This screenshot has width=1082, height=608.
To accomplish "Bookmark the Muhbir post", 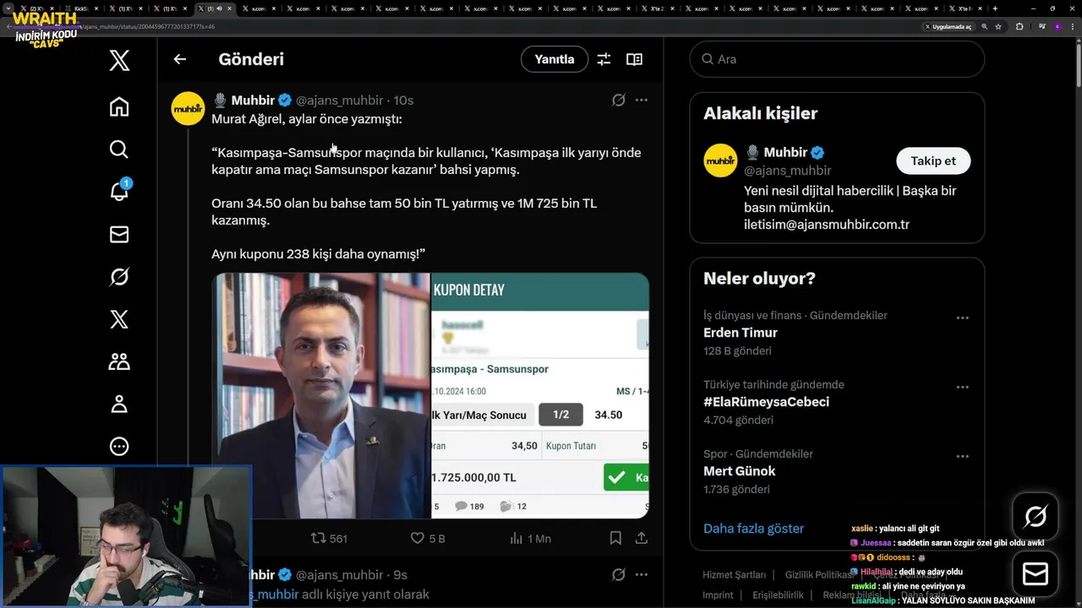I will click(615, 538).
